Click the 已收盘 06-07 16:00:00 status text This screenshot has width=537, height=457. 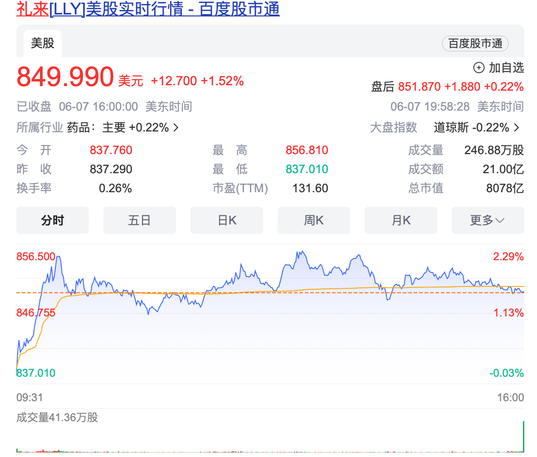77,107
